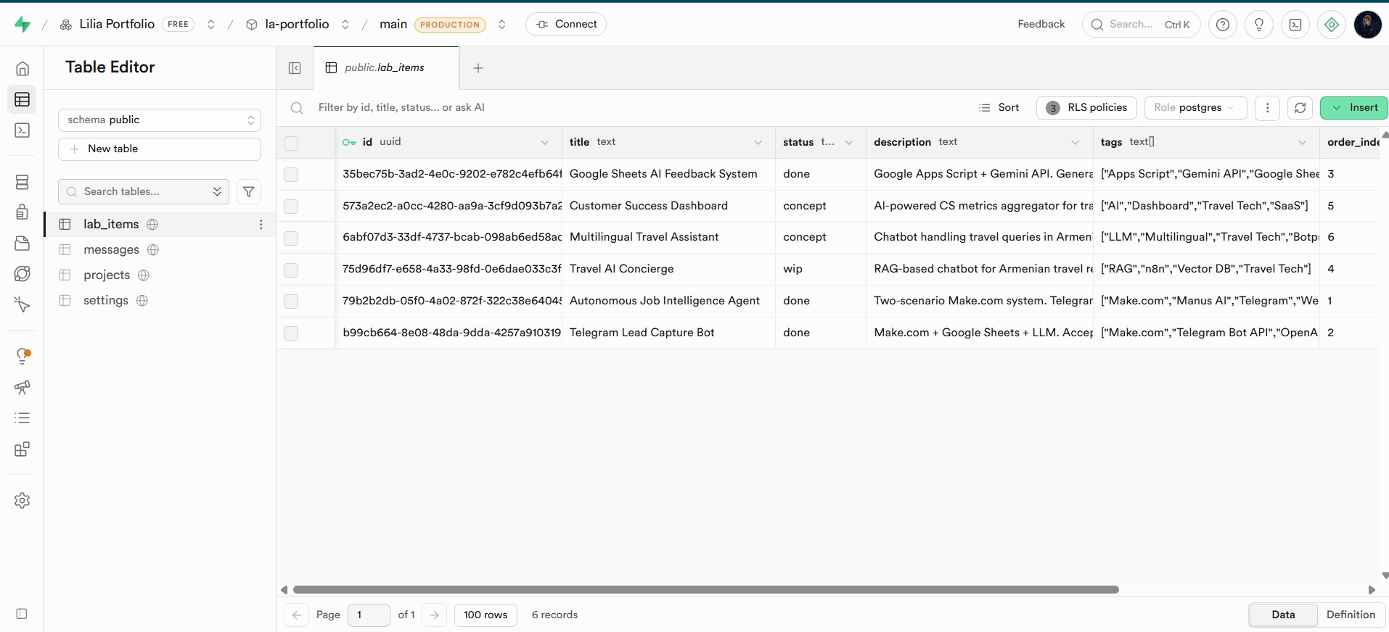Image resolution: width=1389 pixels, height=632 pixels.
Task: Expand the id column header menu
Action: point(545,143)
